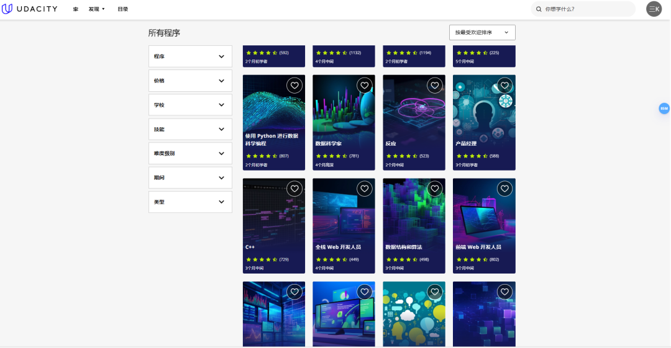
Task: Tap the heart icon on 产品经理 card
Action: click(x=505, y=86)
